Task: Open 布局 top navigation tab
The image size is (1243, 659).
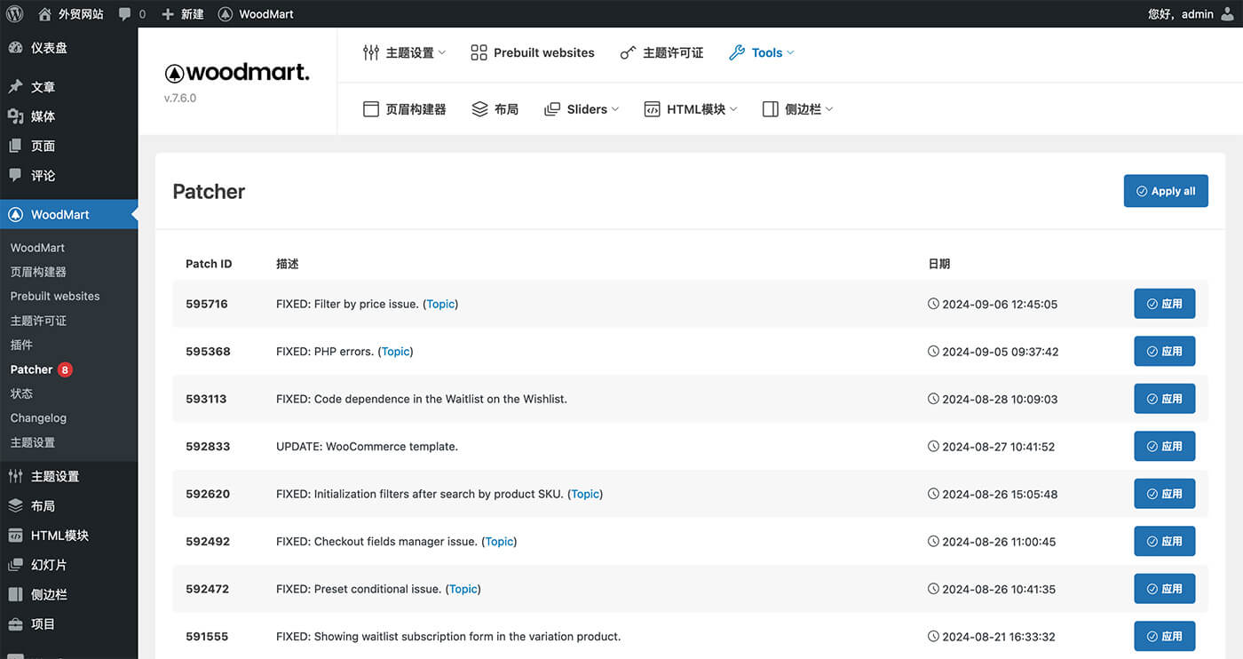Action: pyautogui.click(x=495, y=109)
